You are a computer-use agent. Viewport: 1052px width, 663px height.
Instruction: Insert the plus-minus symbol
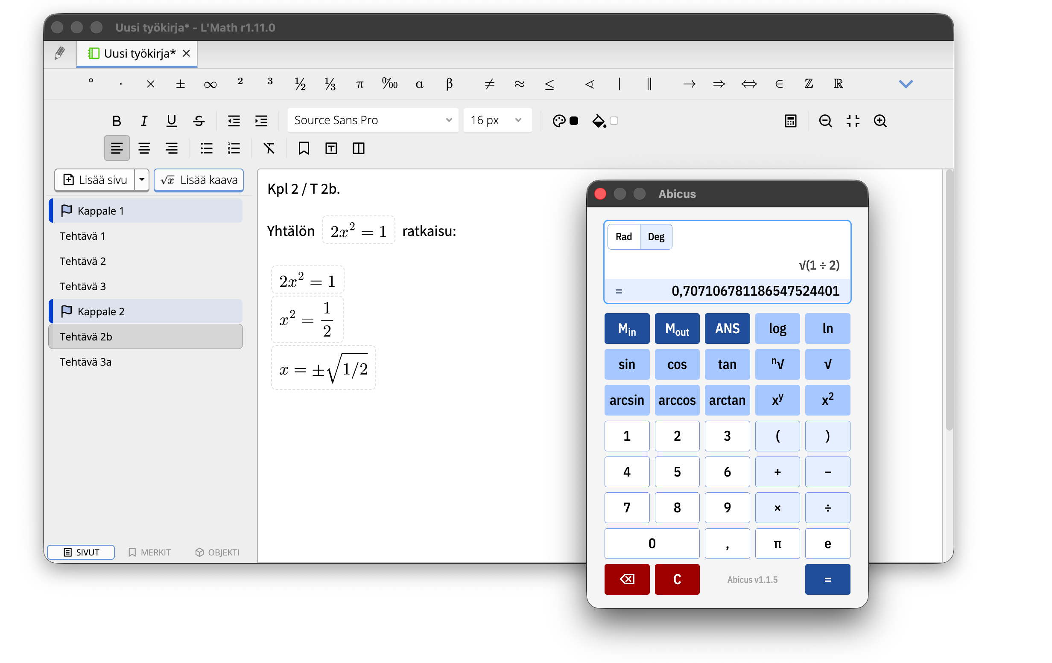pyautogui.click(x=181, y=84)
